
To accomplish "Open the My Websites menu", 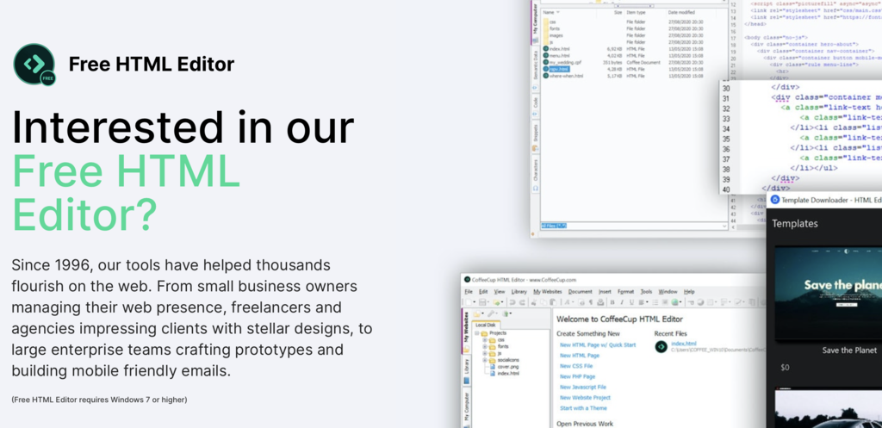I will tap(547, 292).
